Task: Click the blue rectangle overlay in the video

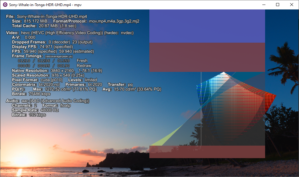Action: (207, 26)
